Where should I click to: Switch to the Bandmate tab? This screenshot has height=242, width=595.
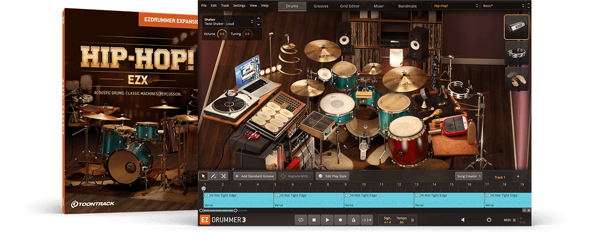coord(408,6)
